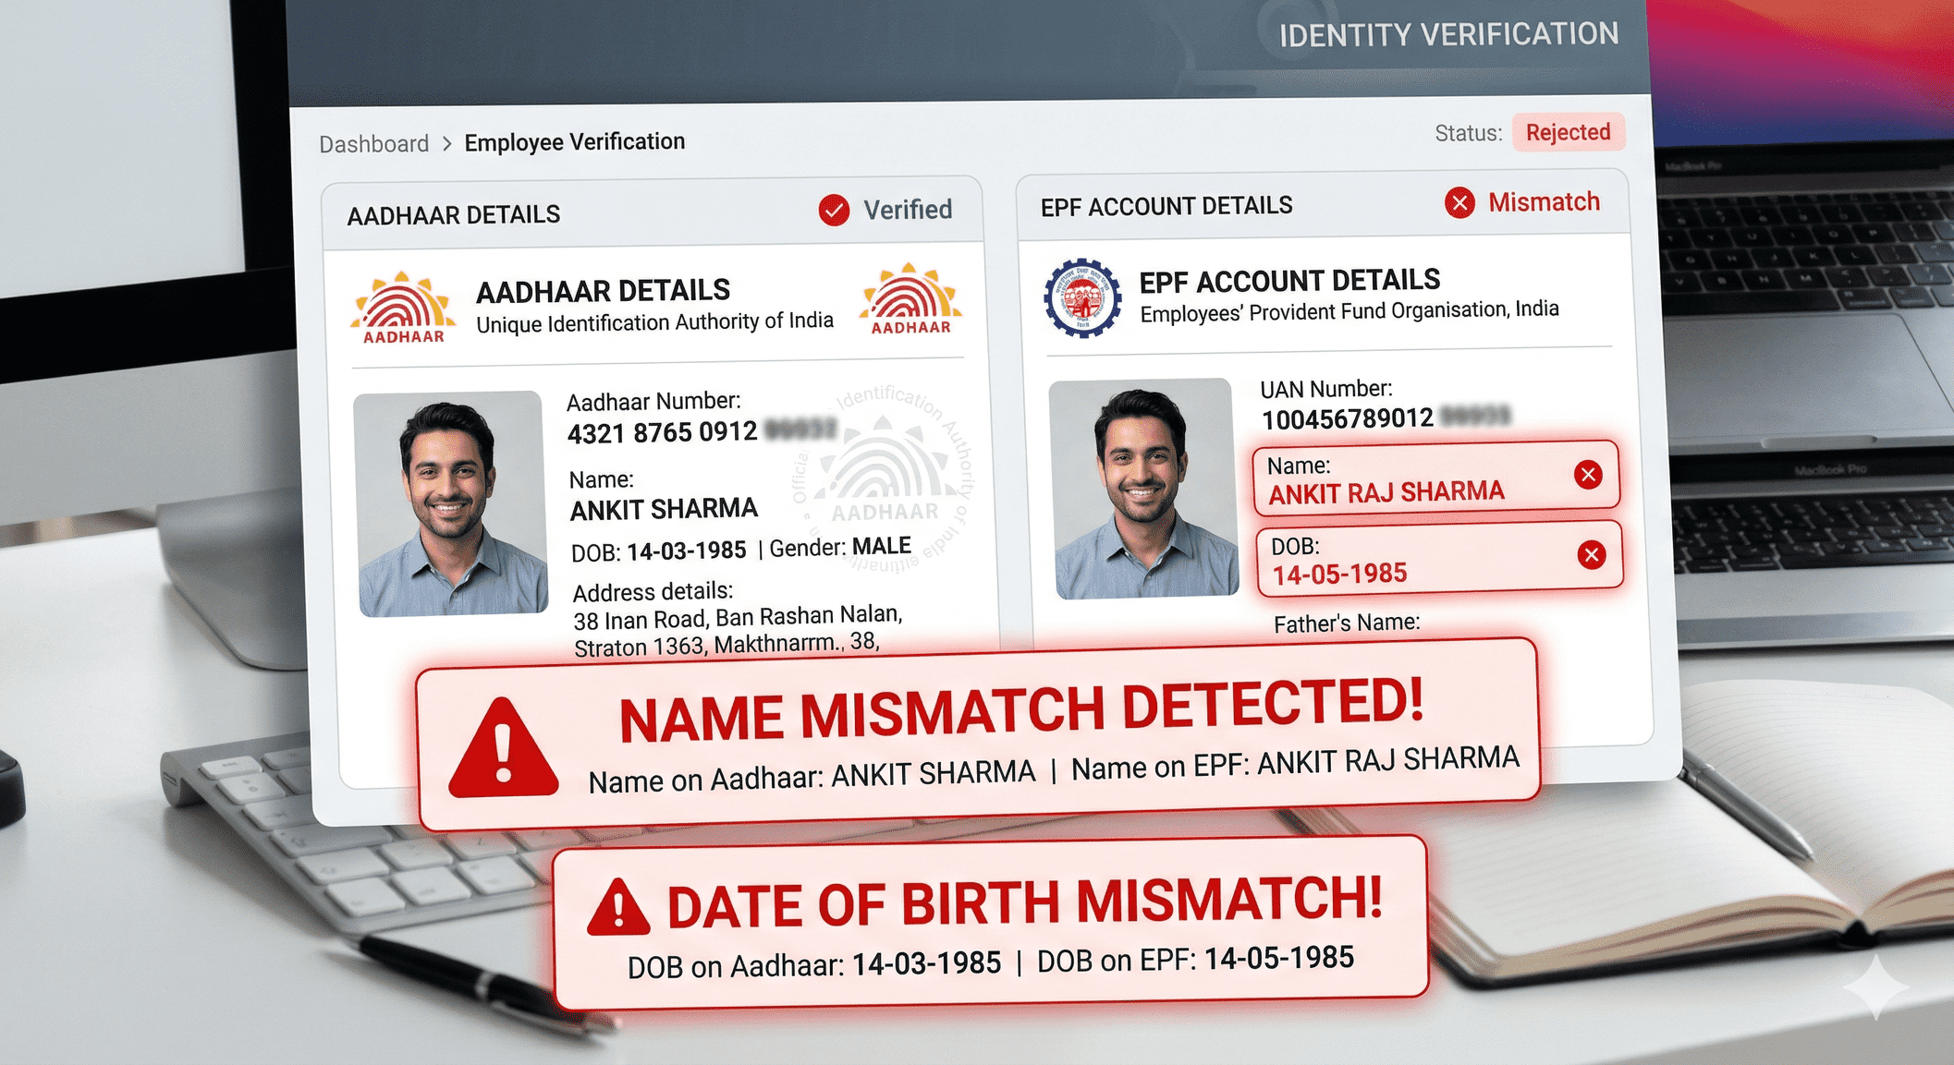Go to the Dashboard breadcrumb link

[373, 144]
